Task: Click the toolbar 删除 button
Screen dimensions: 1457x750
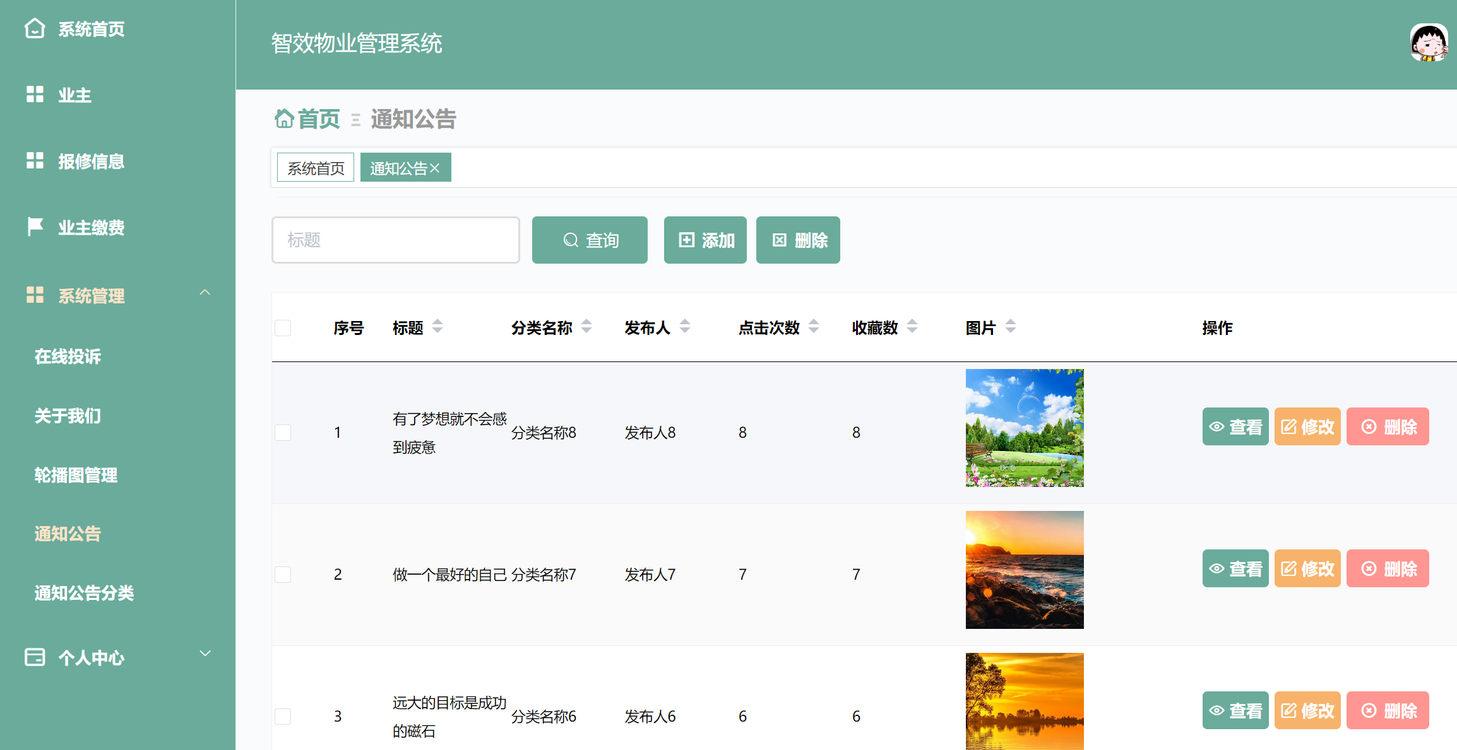Action: coord(798,240)
